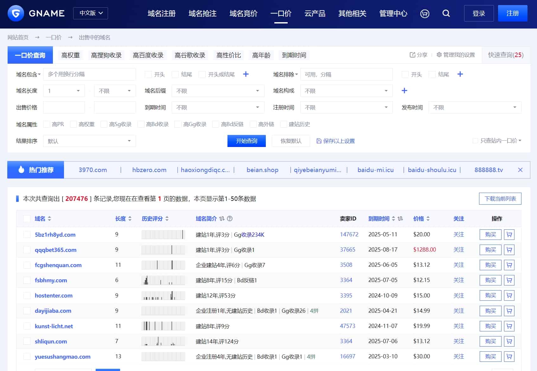
Task: Click the 开始查询 search button
Action: tap(246, 141)
